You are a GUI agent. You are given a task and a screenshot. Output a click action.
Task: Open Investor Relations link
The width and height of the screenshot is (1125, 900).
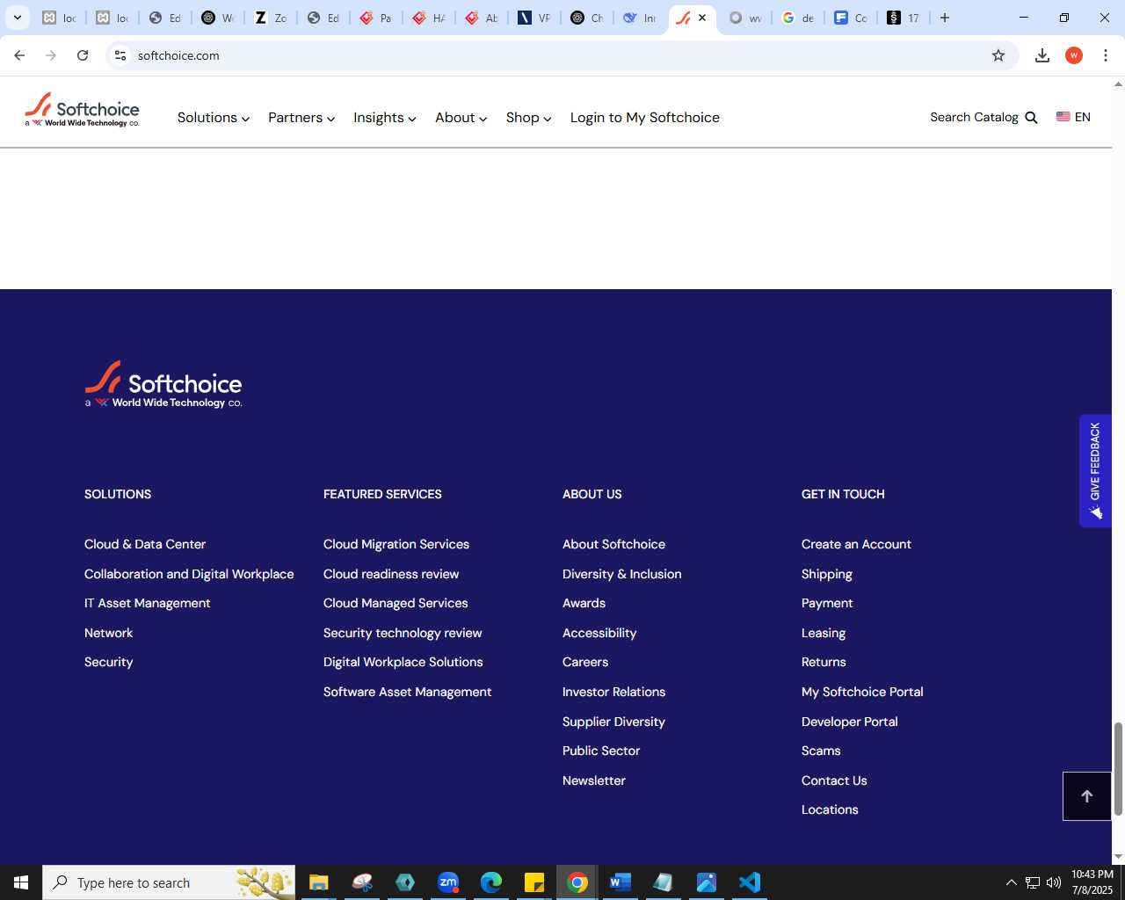click(614, 692)
